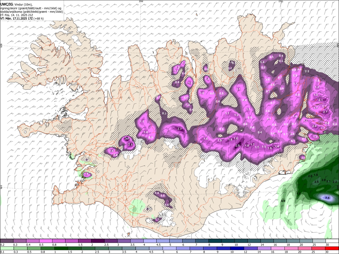This screenshot has width=339, height=254.
Task: Select the bright pink 0.5–0.8 snow legend swatch
Action: [46, 241]
